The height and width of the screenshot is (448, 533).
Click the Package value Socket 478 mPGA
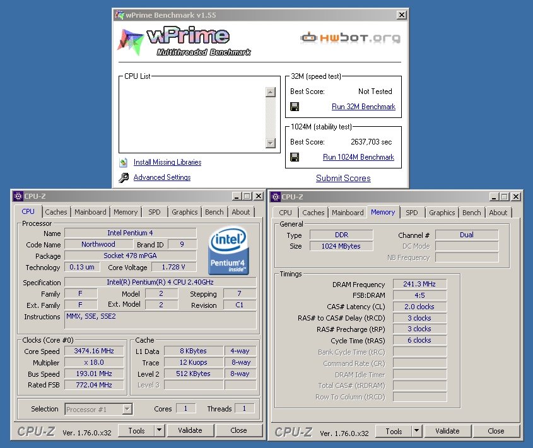pos(130,256)
